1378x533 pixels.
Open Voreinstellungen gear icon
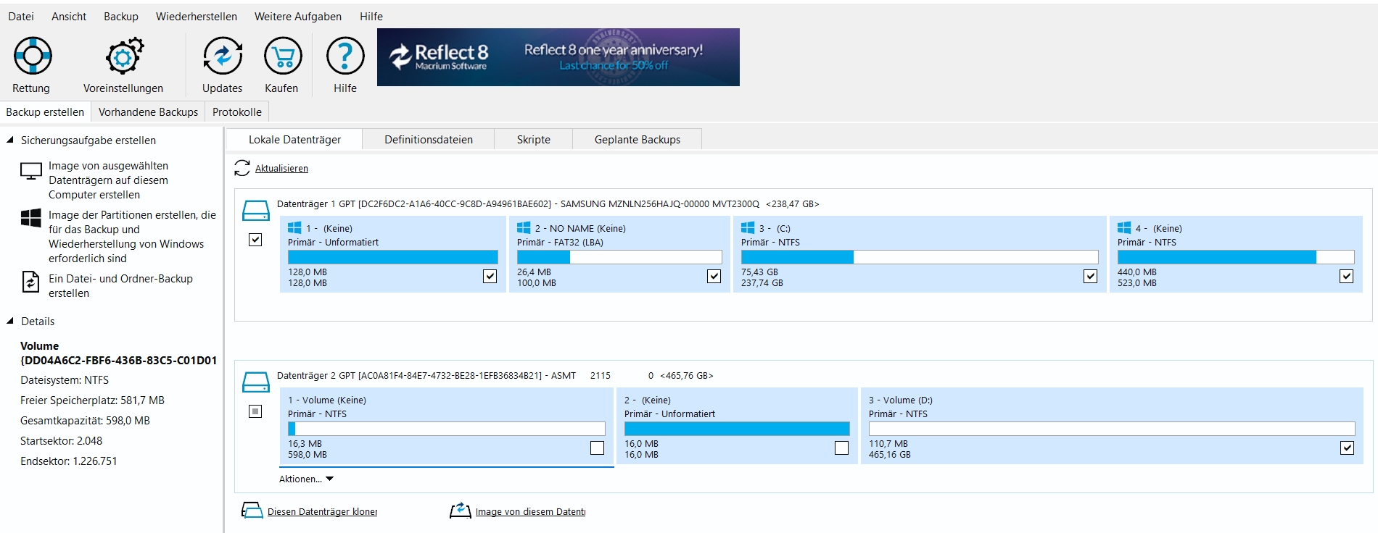(124, 56)
